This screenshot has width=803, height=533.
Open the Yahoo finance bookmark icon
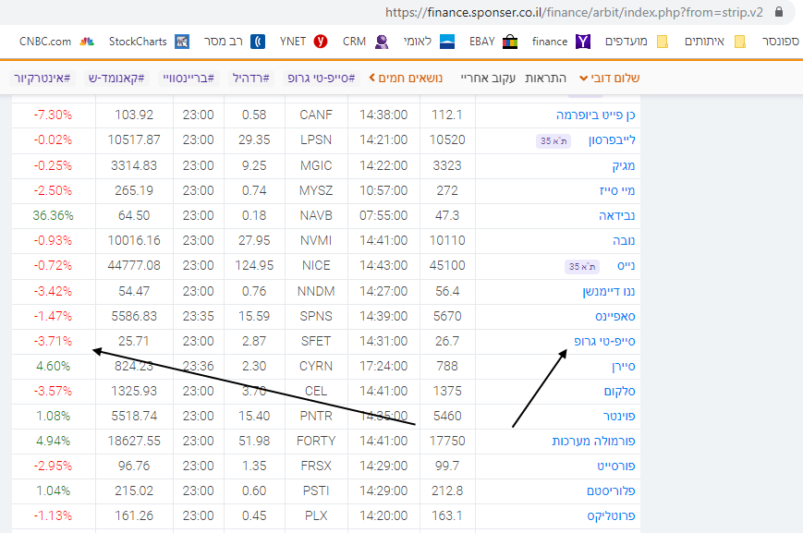583,42
